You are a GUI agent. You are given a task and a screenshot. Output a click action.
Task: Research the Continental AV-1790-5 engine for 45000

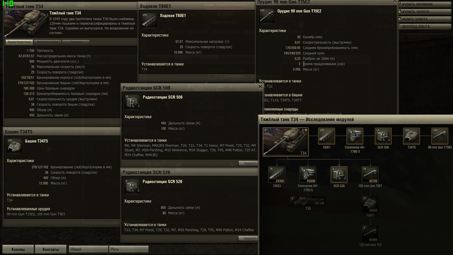(x=308, y=175)
